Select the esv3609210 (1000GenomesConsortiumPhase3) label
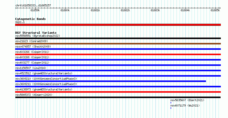Viewport: 228px width, 118px height. 46,79
